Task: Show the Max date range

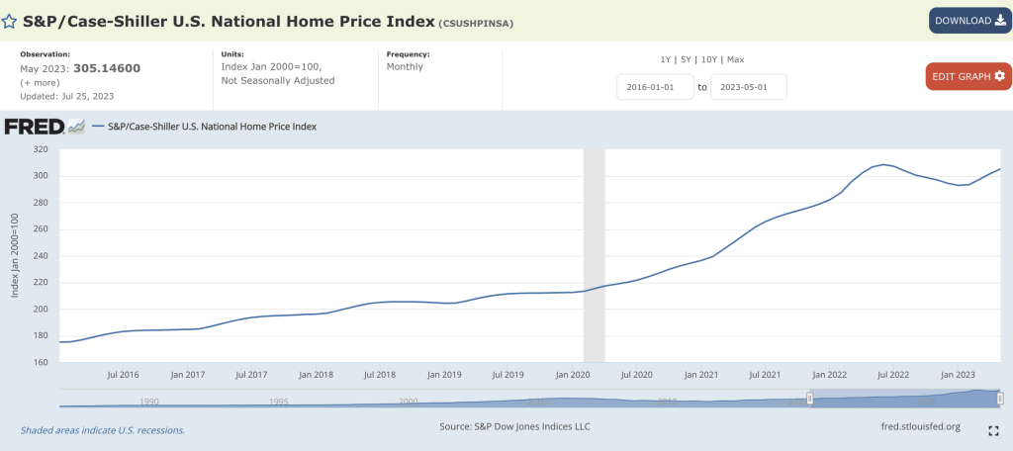Action: pyautogui.click(x=736, y=59)
